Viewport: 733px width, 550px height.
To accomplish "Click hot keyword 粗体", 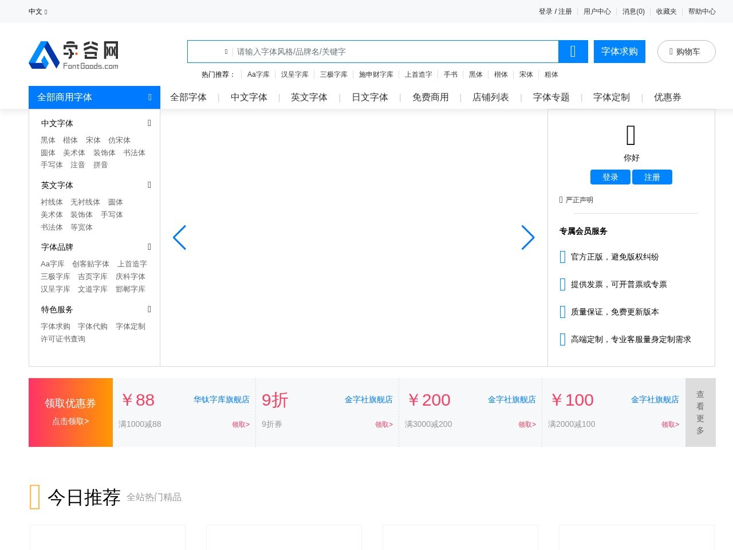I will [x=551, y=74].
